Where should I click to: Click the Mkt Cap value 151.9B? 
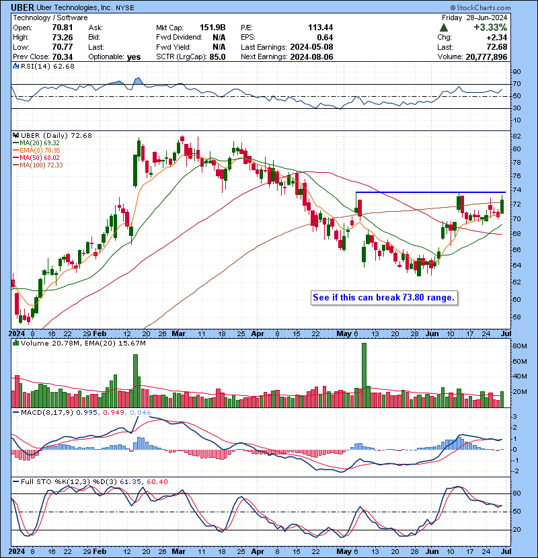coord(213,28)
